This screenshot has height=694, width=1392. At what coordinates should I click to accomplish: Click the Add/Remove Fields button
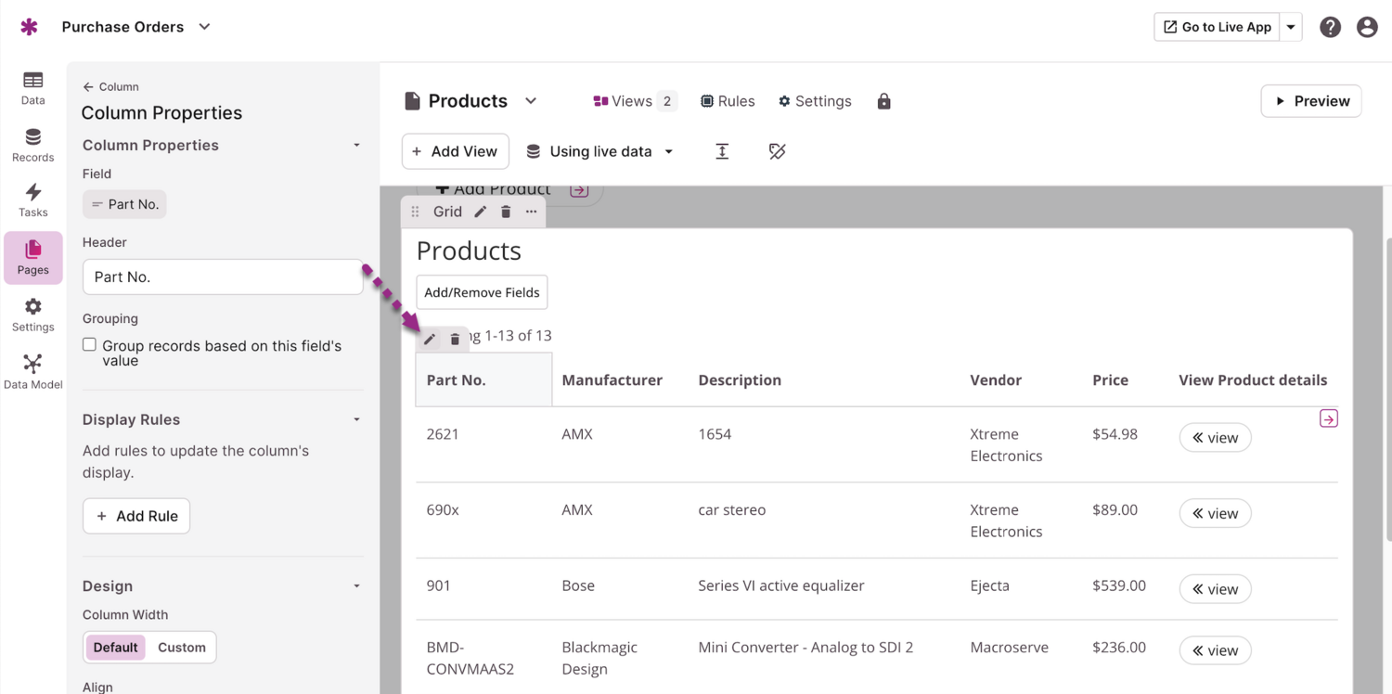[482, 292]
